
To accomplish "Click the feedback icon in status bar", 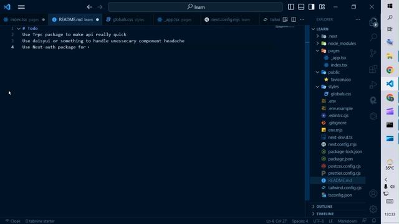I will click(364, 221).
